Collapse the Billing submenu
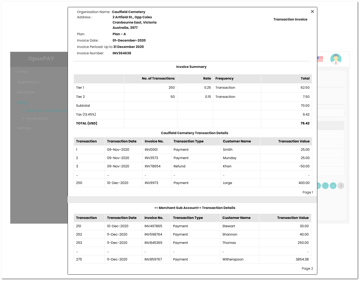Screen dimensions: 360x281 pyautogui.click(x=22, y=102)
